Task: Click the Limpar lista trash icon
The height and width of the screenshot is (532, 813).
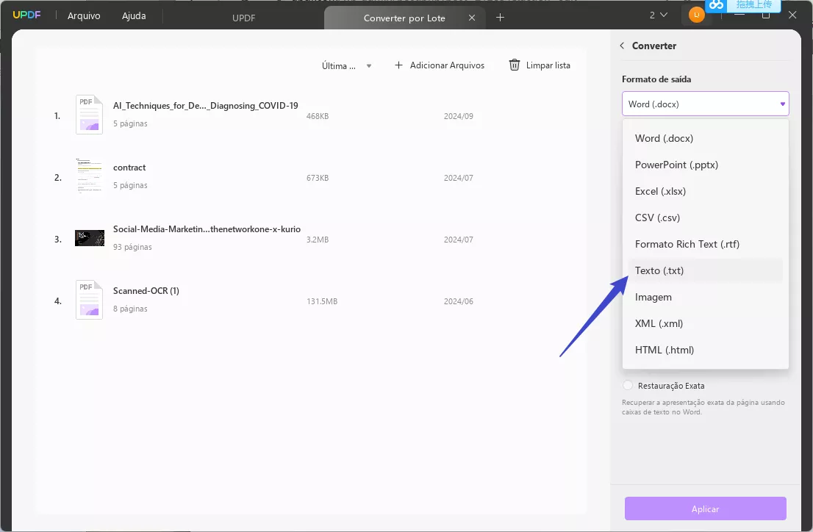Action: [x=513, y=65]
